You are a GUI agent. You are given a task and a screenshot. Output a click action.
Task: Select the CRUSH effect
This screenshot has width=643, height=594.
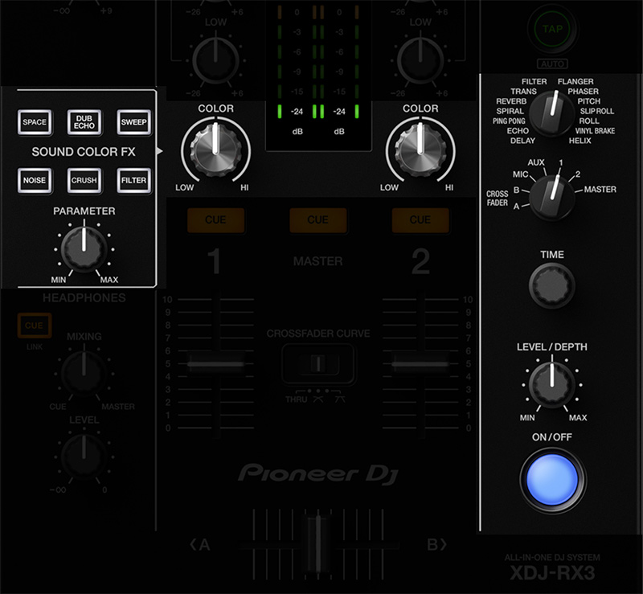(84, 180)
